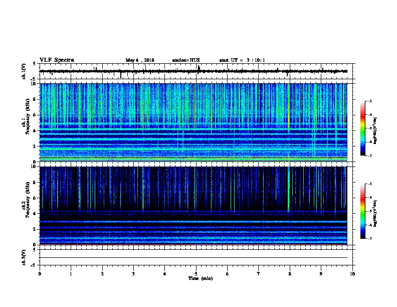This screenshot has width=397, height=307.
Task: Click the flat ch.3 voltage trace
Action: click(x=193, y=258)
